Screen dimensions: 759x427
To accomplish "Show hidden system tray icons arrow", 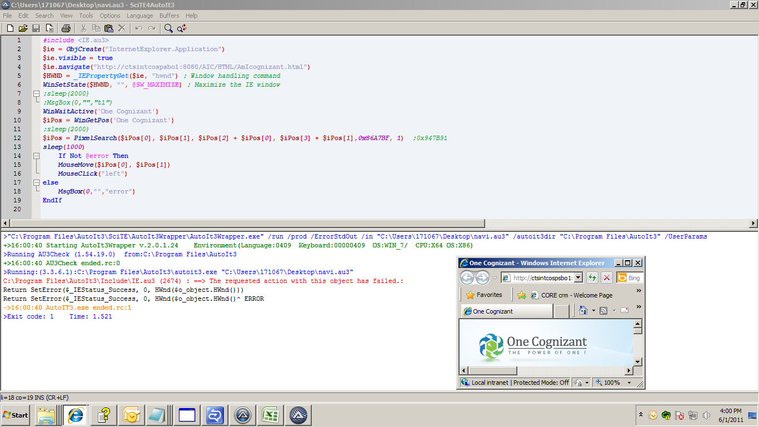I will pos(641,415).
